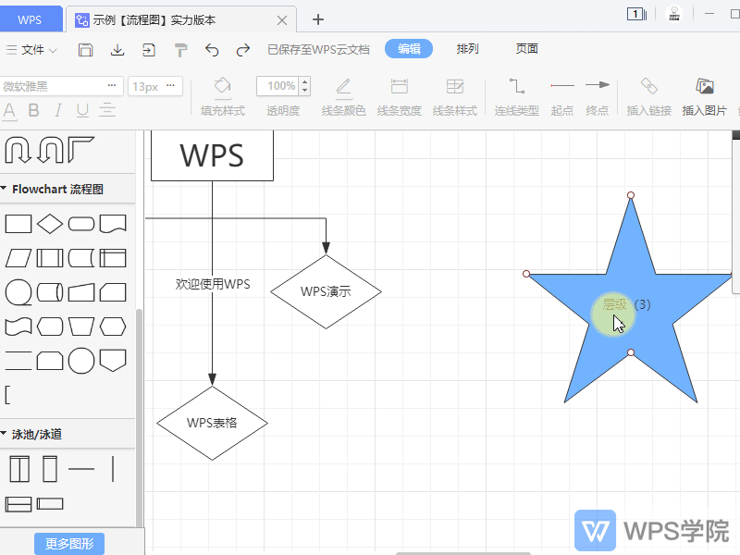
Task: Collapse the 泳池/泳道 shape section
Action: (x=4, y=433)
